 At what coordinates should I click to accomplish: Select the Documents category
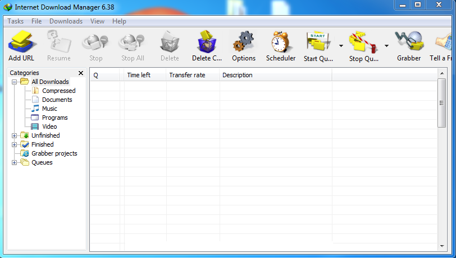click(x=57, y=100)
